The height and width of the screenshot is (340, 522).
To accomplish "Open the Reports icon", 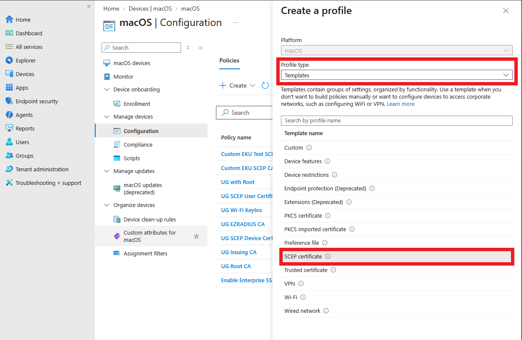I will click(x=9, y=128).
